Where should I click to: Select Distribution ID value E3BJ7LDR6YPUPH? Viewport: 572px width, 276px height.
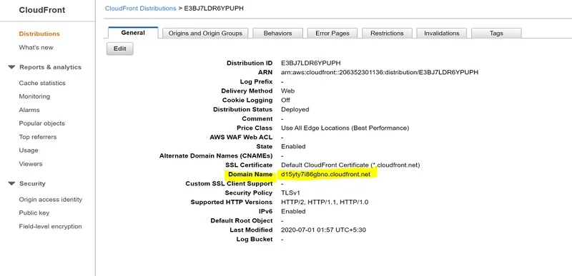pos(311,63)
